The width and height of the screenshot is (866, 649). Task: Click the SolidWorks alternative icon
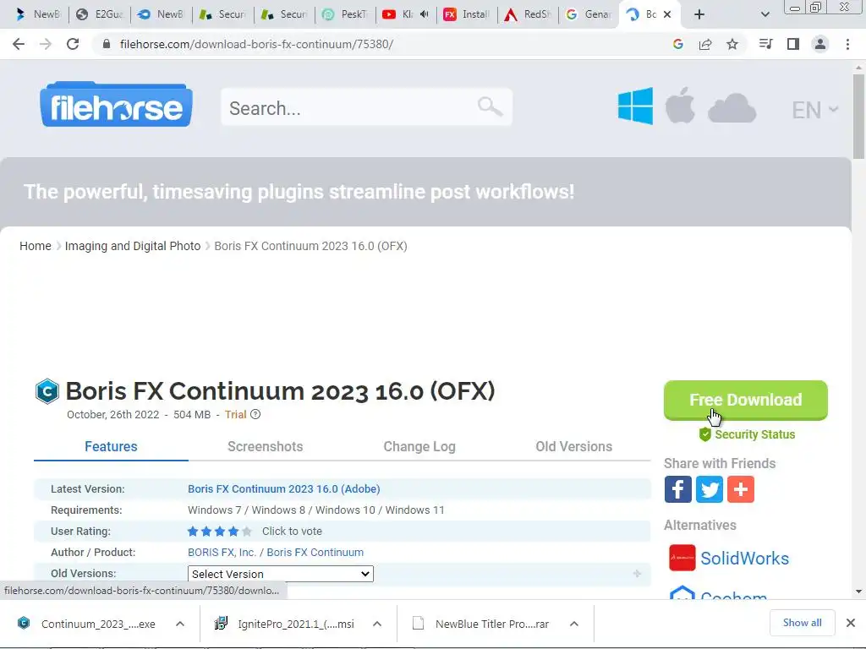(x=682, y=558)
